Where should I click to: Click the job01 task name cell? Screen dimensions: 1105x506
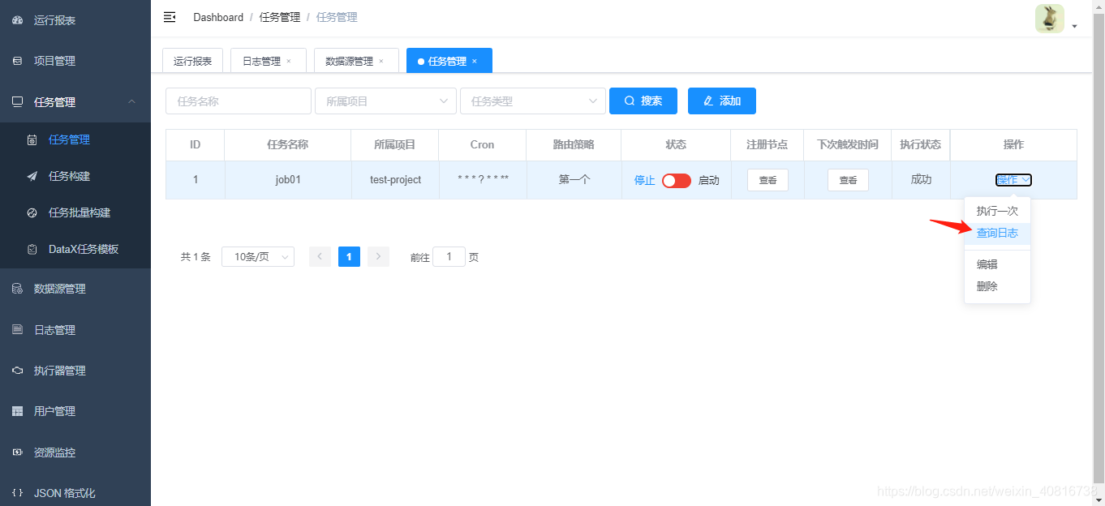(288, 180)
